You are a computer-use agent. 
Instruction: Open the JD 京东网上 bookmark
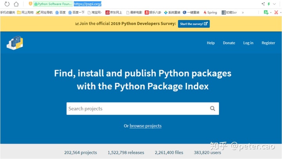pyautogui.click(x=114, y=13)
